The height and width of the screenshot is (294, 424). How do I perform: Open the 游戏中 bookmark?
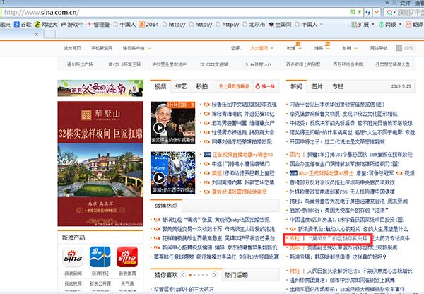pos(72,24)
